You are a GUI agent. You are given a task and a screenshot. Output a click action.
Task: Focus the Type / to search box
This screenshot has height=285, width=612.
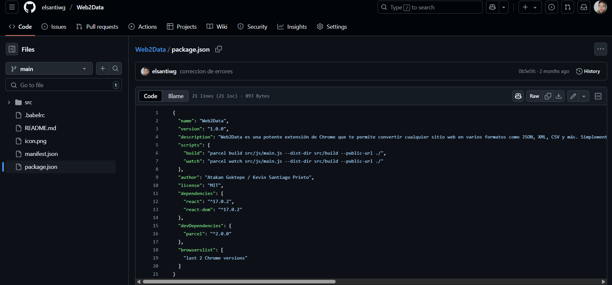(430, 7)
